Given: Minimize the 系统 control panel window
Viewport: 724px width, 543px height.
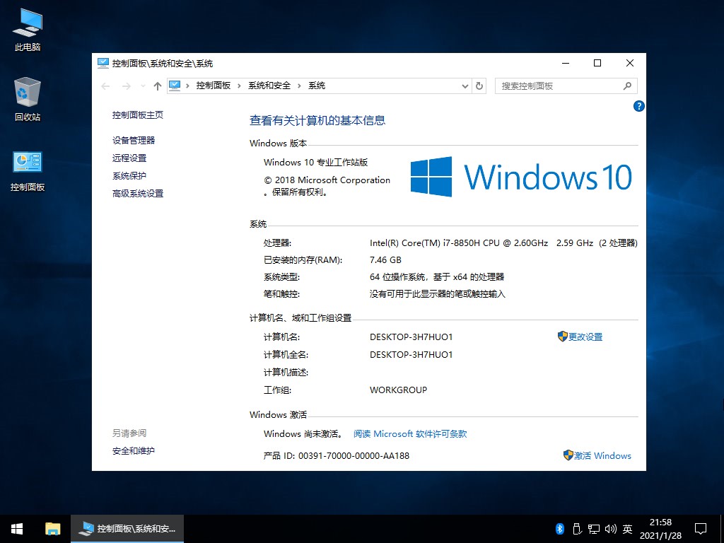Looking at the screenshot, I should [566, 63].
